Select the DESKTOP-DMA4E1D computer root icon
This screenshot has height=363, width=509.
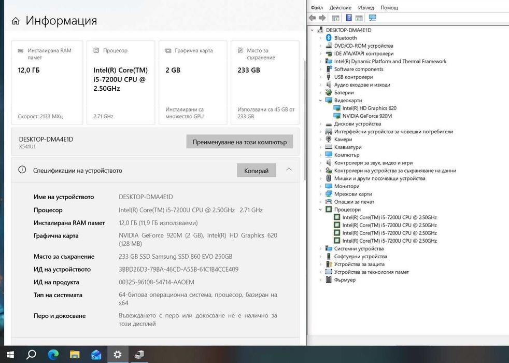pos(320,30)
